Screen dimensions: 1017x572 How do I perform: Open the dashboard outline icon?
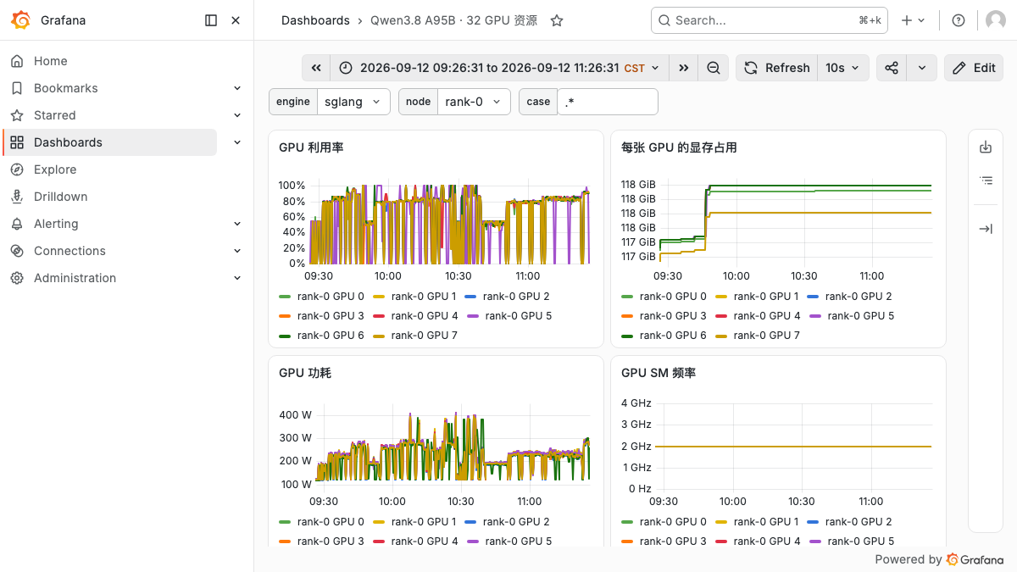pyautogui.click(x=986, y=180)
